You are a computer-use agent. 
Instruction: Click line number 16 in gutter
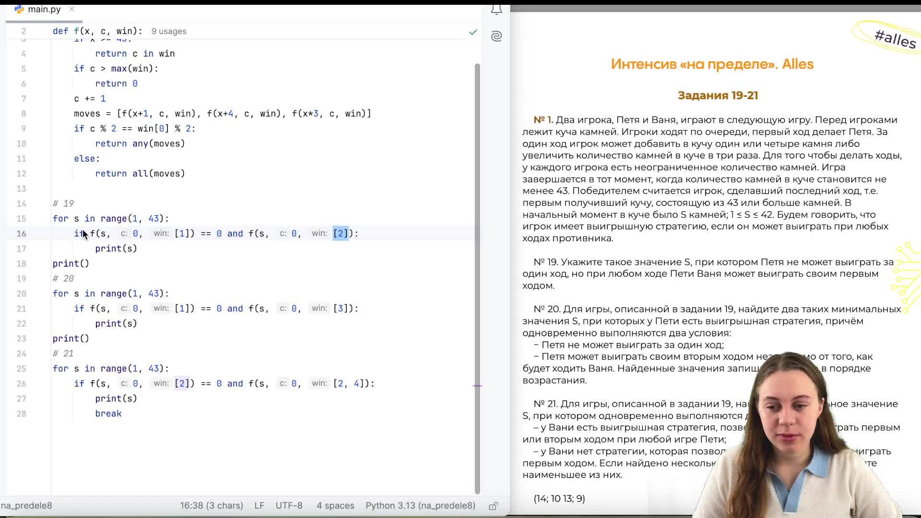(22, 234)
